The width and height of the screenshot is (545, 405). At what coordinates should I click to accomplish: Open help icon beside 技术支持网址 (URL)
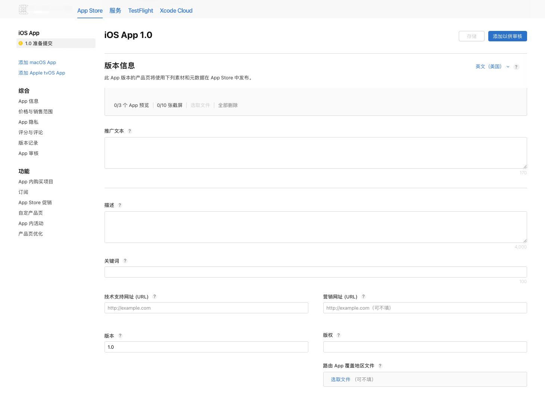click(155, 297)
